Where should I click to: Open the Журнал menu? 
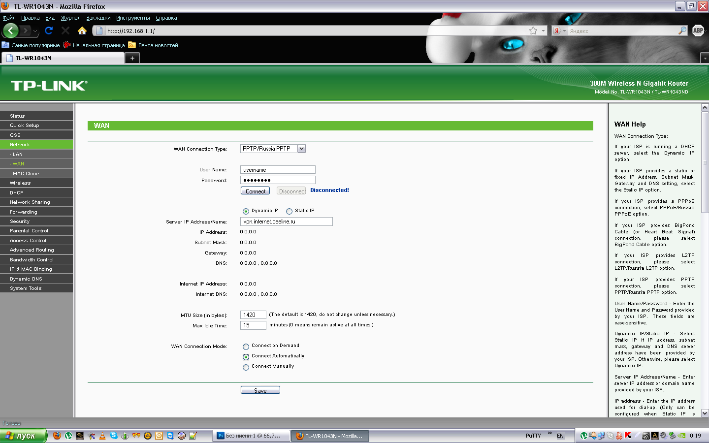[70, 18]
